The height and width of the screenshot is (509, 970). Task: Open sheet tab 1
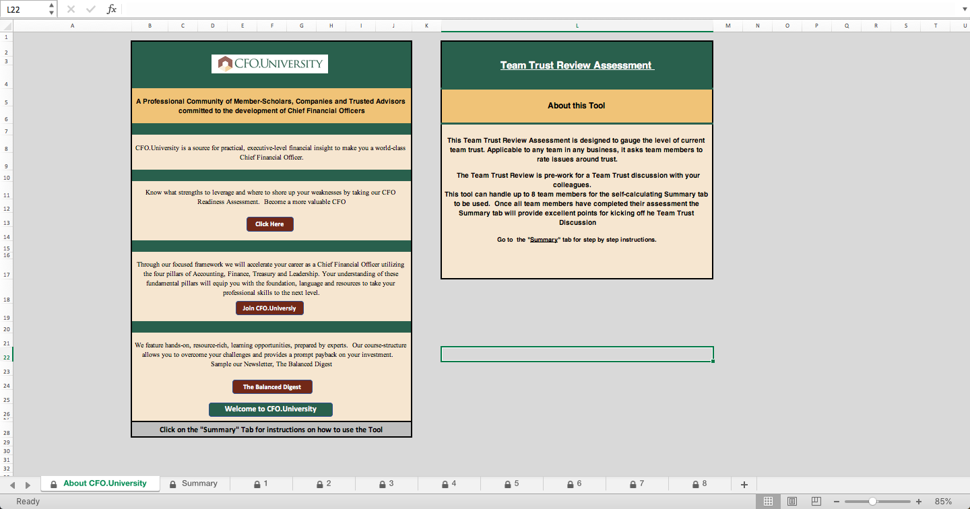click(x=261, y=483)
